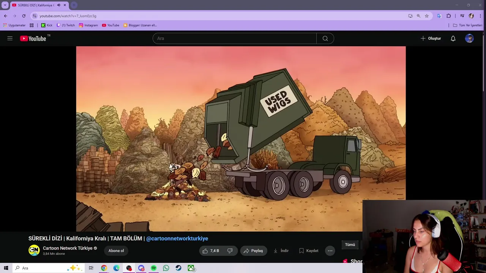Go back with browser back arrow
Viewport: 486px width, 273px height.
coord(5,16)
